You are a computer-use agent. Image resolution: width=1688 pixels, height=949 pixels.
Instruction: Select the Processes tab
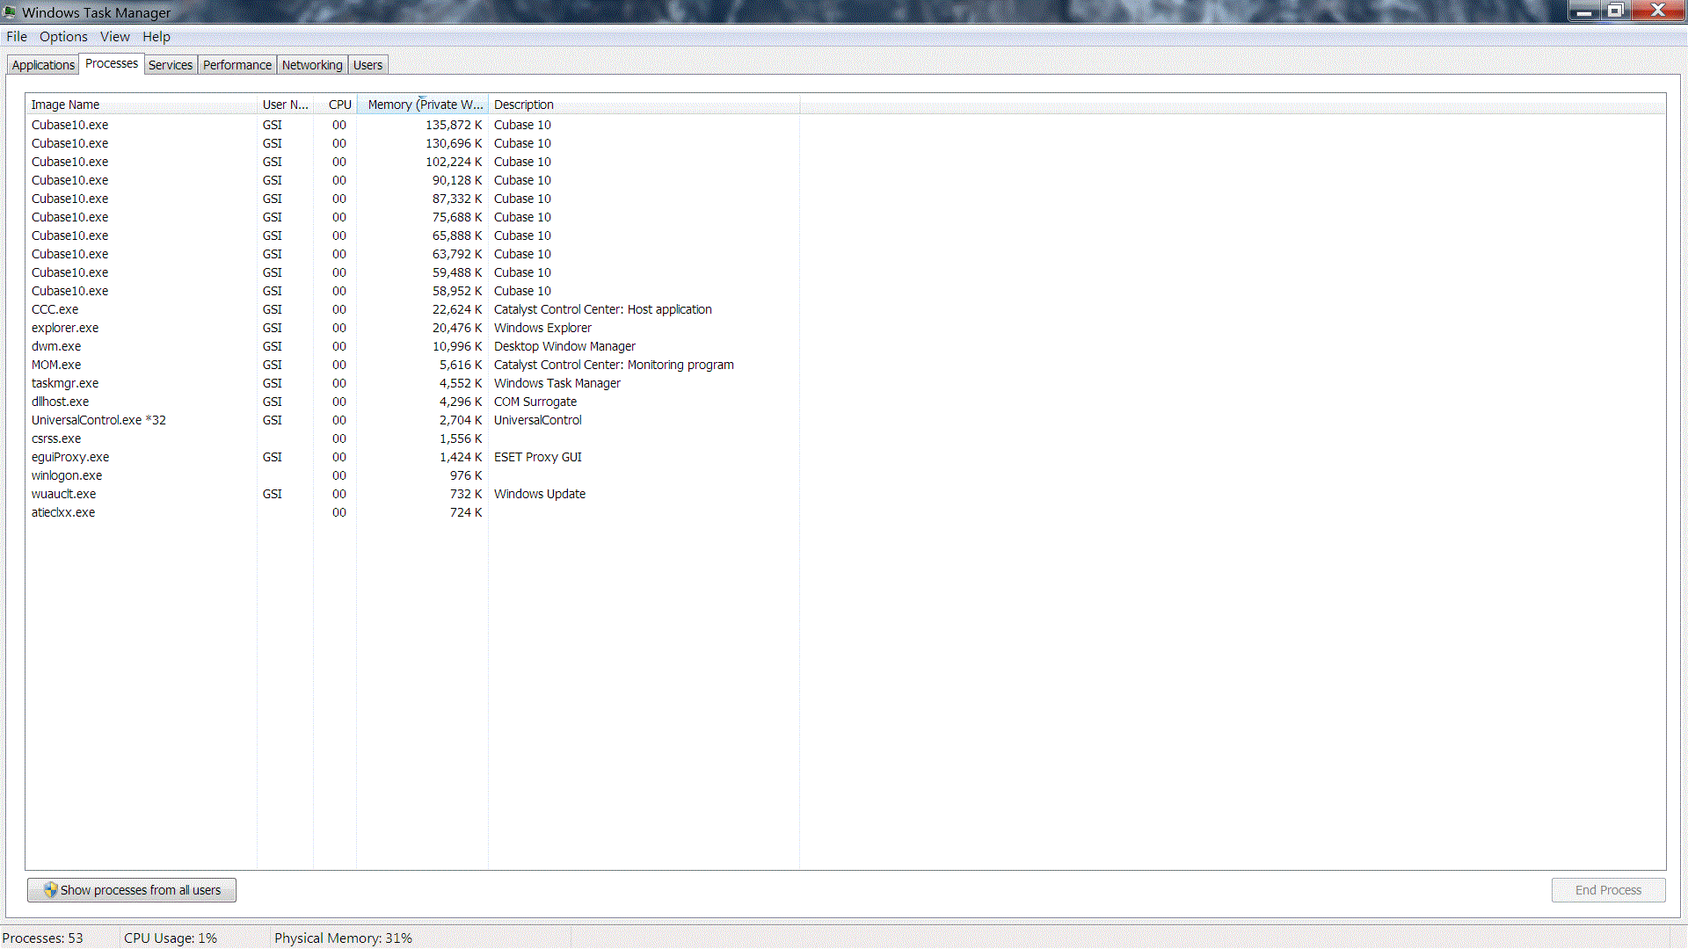[112, 64]
